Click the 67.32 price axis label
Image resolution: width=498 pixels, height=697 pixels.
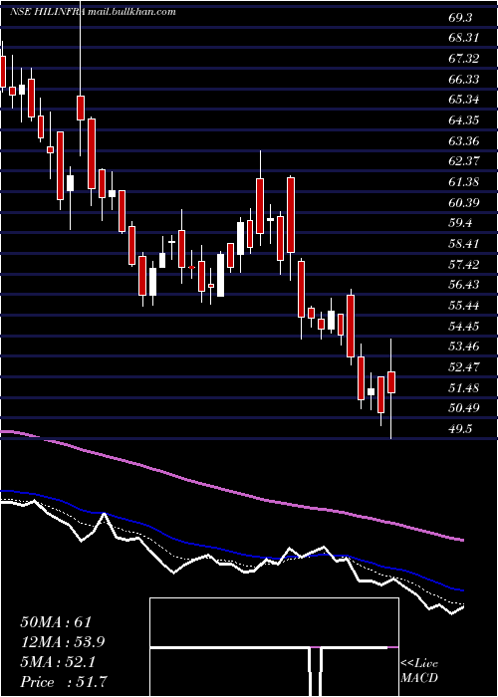pyautogui.click(x=463, y=59)
